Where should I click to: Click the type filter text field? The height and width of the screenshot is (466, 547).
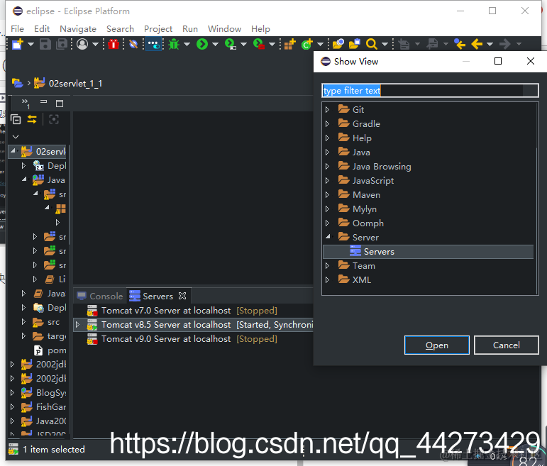(430, 91)
